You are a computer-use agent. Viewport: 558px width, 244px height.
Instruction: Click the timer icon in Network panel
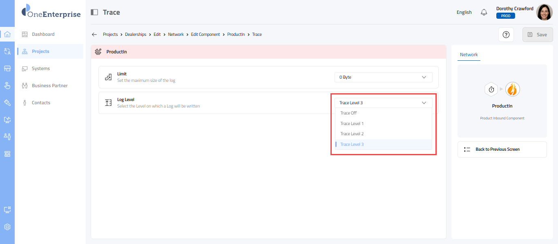pos(491,89)
